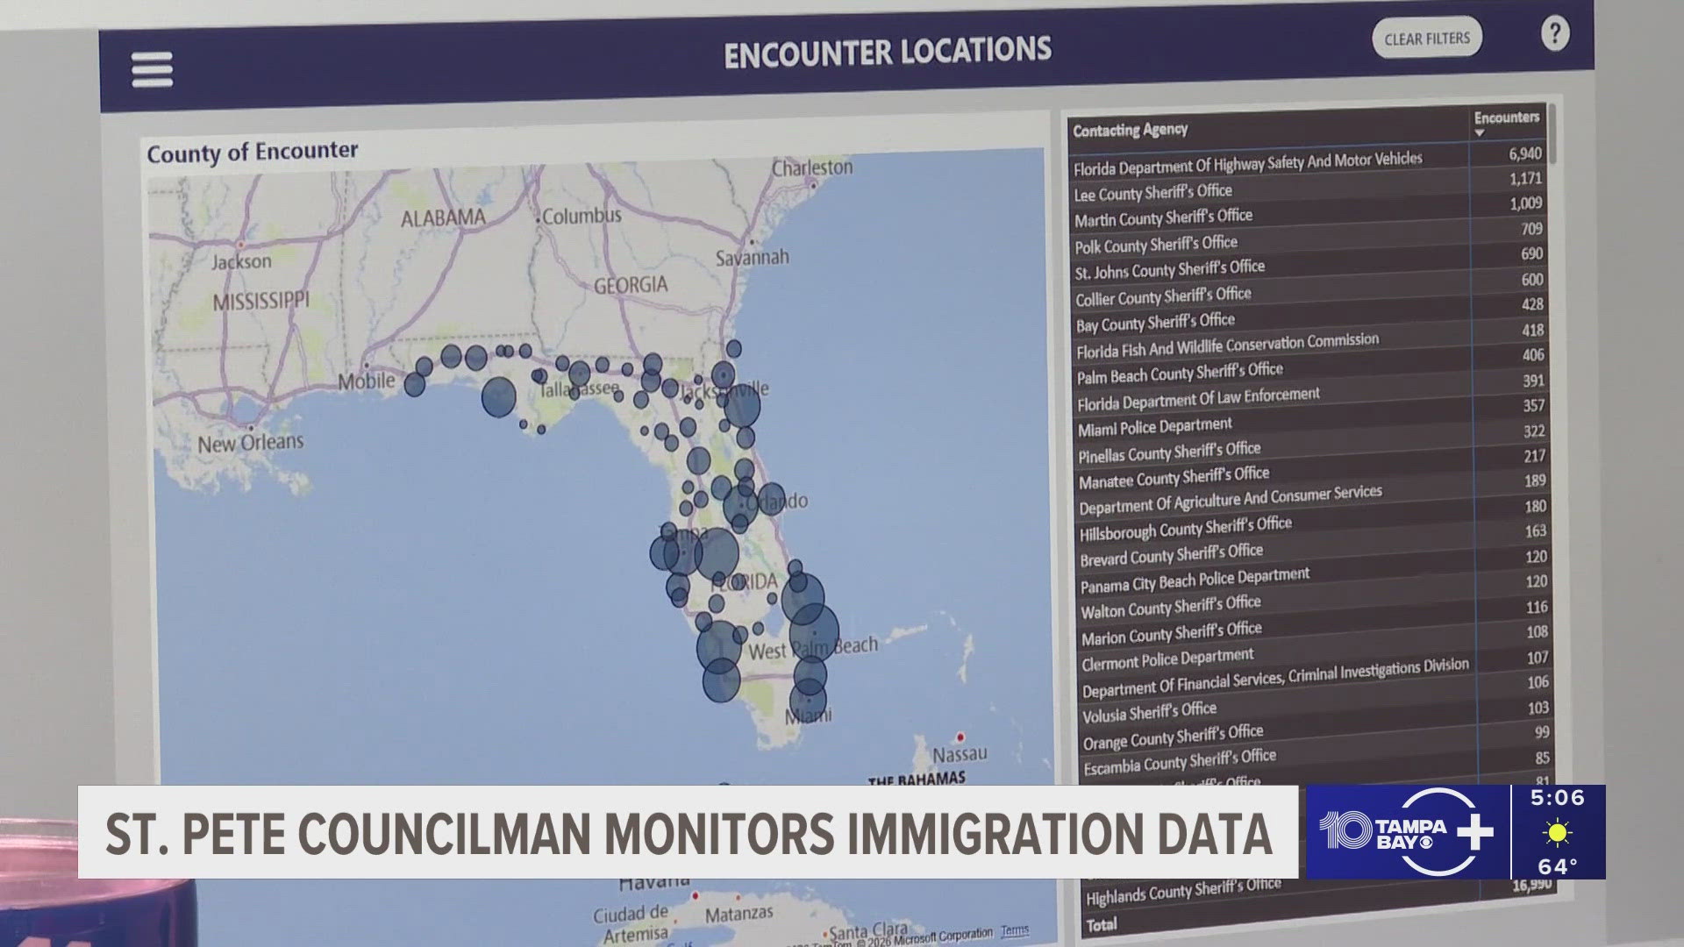Click the Encounters sort arrow

click(1481, 133)
